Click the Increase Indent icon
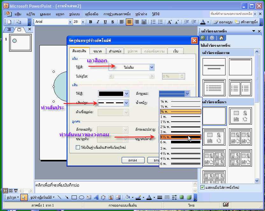Image resolution: width=265 pixels, height=211 pixels. pos(194,22)
